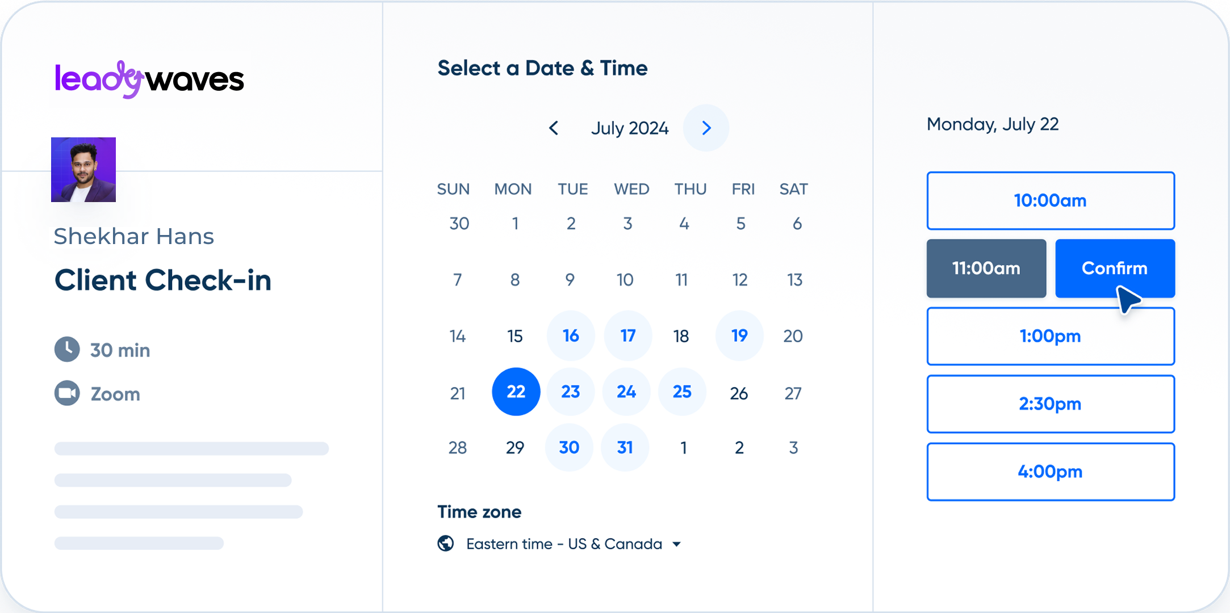
Task: Go to previous month arrow
Action: point(554,128)
